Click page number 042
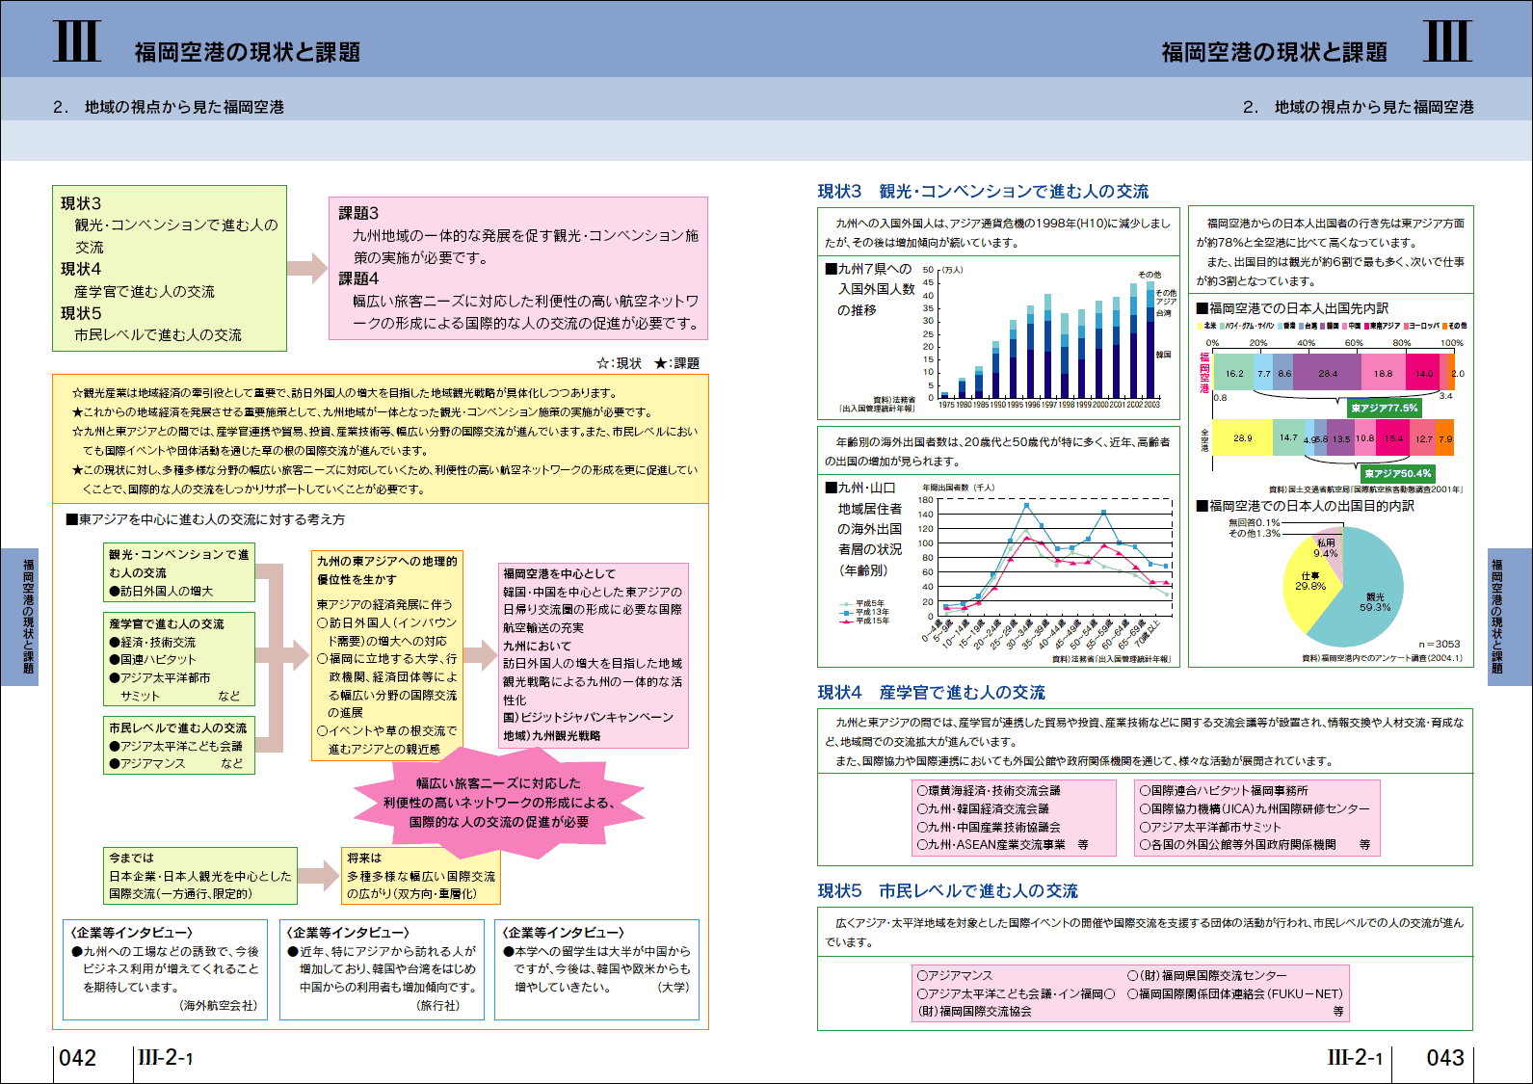This screenshot has width=1533, height=1084. [x=78, y=1058]
